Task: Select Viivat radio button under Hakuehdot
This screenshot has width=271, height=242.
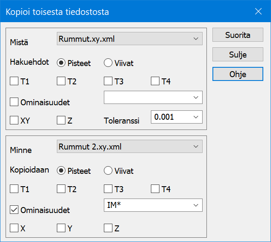Action: tap(108, 63)
